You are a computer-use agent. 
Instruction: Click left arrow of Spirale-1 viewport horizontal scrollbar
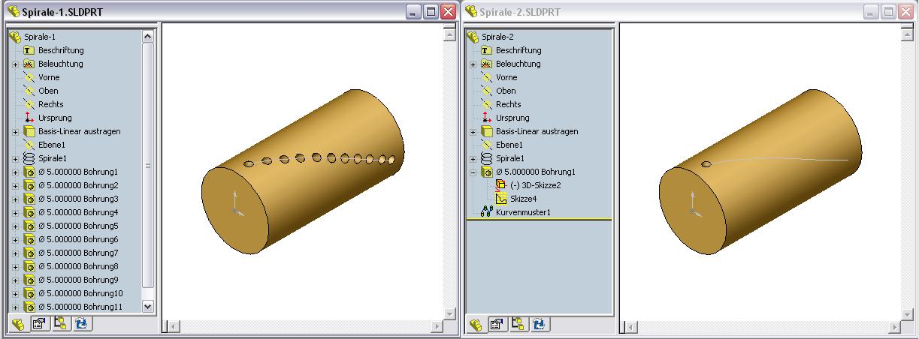coord(172,327)
